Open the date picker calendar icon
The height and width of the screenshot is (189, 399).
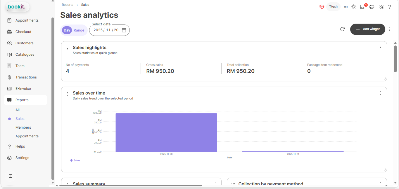point(124,30)
